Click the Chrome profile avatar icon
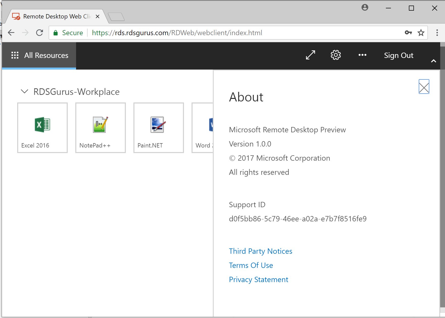The image size is (445, 318). [x=365, y=8]
